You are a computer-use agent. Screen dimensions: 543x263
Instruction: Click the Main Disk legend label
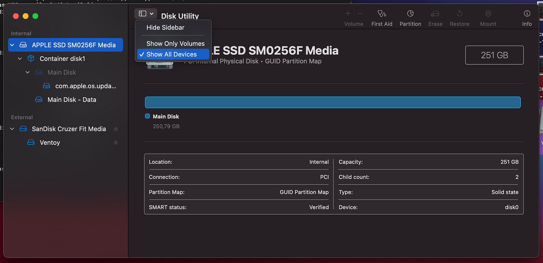[x=166, y=116]
